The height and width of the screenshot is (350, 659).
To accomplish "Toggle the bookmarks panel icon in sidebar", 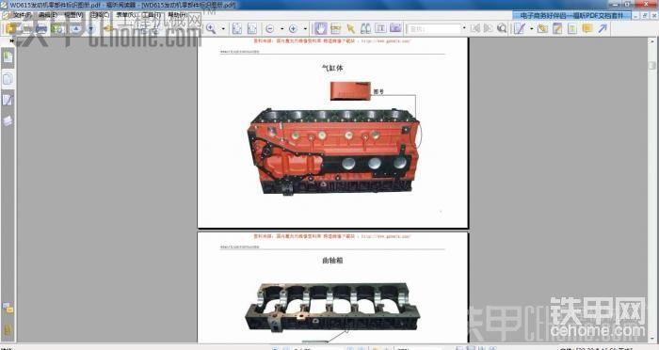I will pyautogui.click(x=8, y=56).
